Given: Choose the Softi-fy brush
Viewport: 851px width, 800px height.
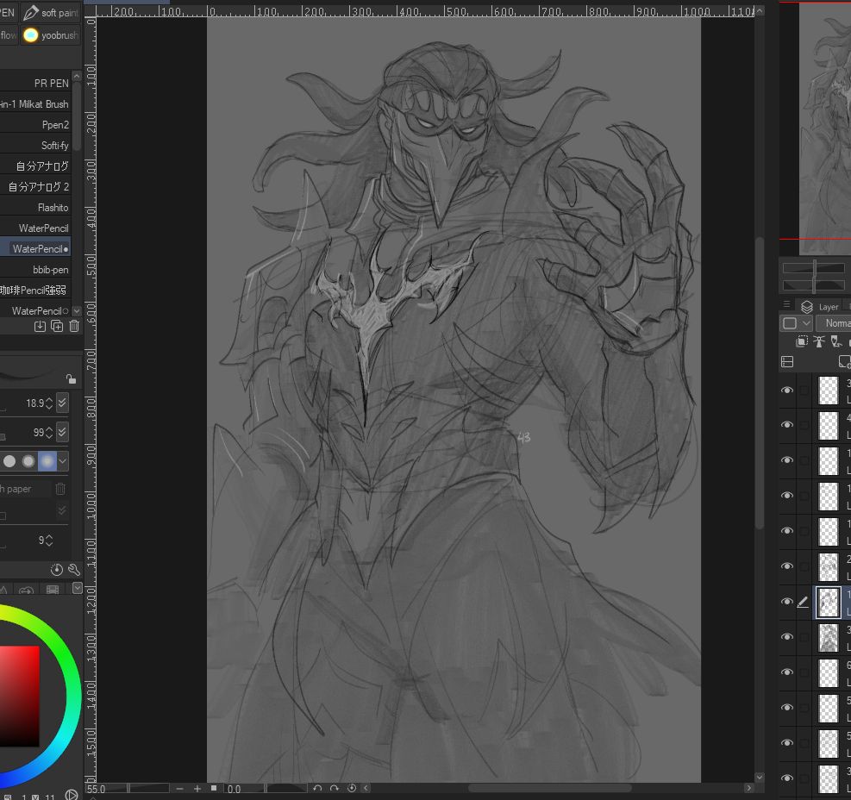Looking at the screenshot, I should point(35,145).
